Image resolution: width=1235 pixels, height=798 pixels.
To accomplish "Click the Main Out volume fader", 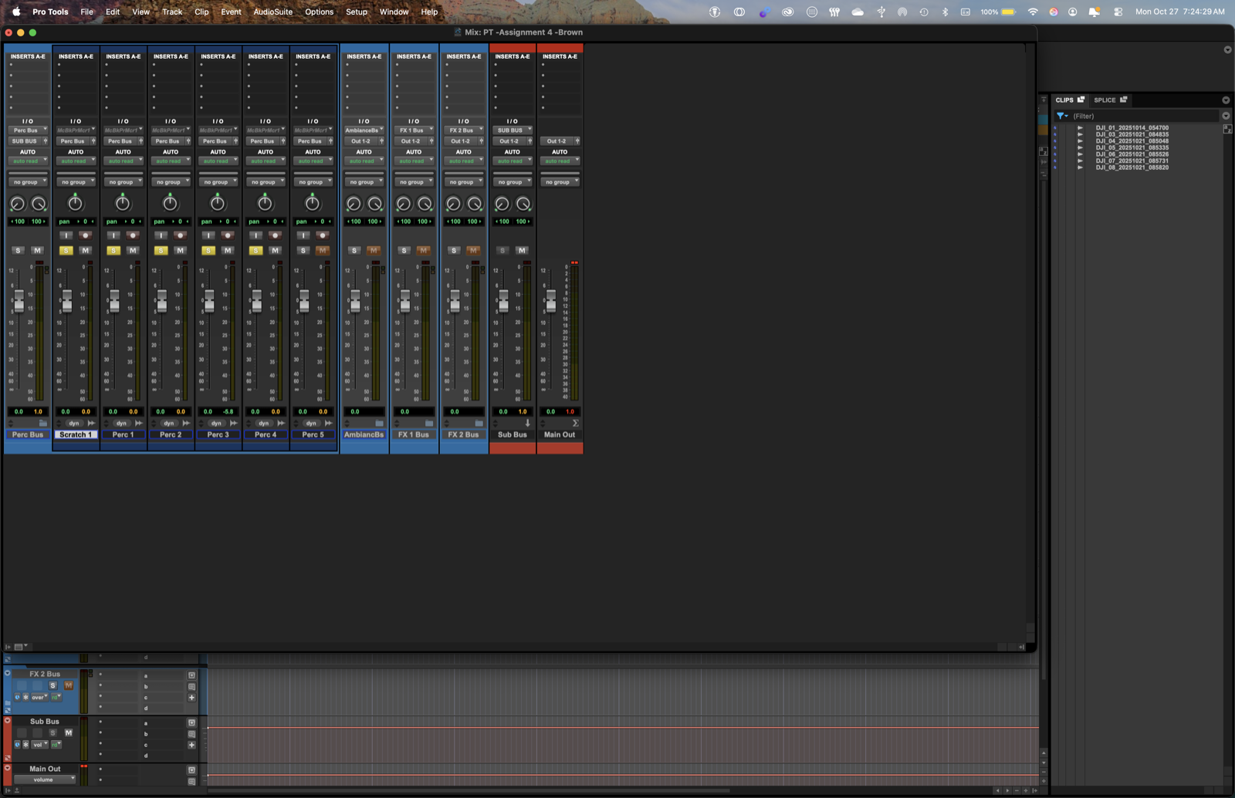I will point(550,301).
